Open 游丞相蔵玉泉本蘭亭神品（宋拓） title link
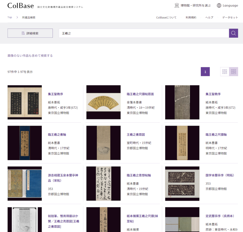 pyautogui.click(x=63, y=178)
